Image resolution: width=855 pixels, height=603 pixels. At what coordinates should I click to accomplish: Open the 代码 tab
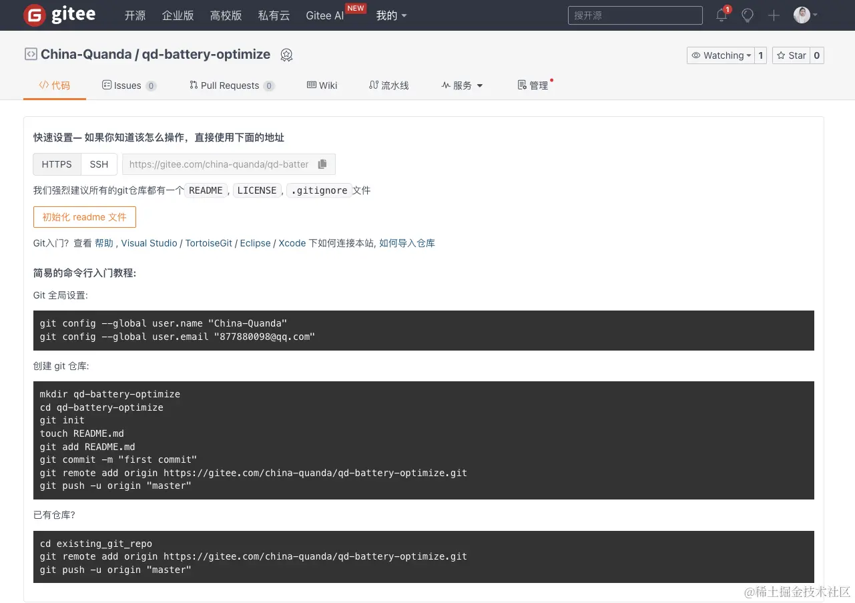coord(55,85)
